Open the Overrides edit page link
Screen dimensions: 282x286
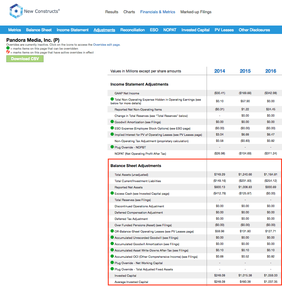click(106, 45)
